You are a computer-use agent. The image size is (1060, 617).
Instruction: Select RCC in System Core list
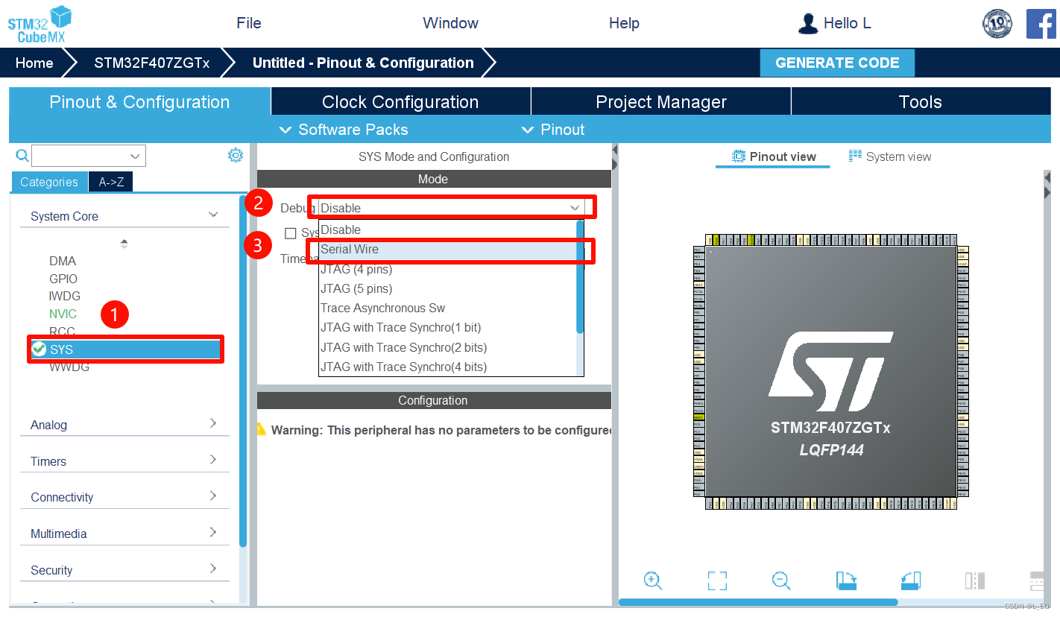click(x=62, y=332)
